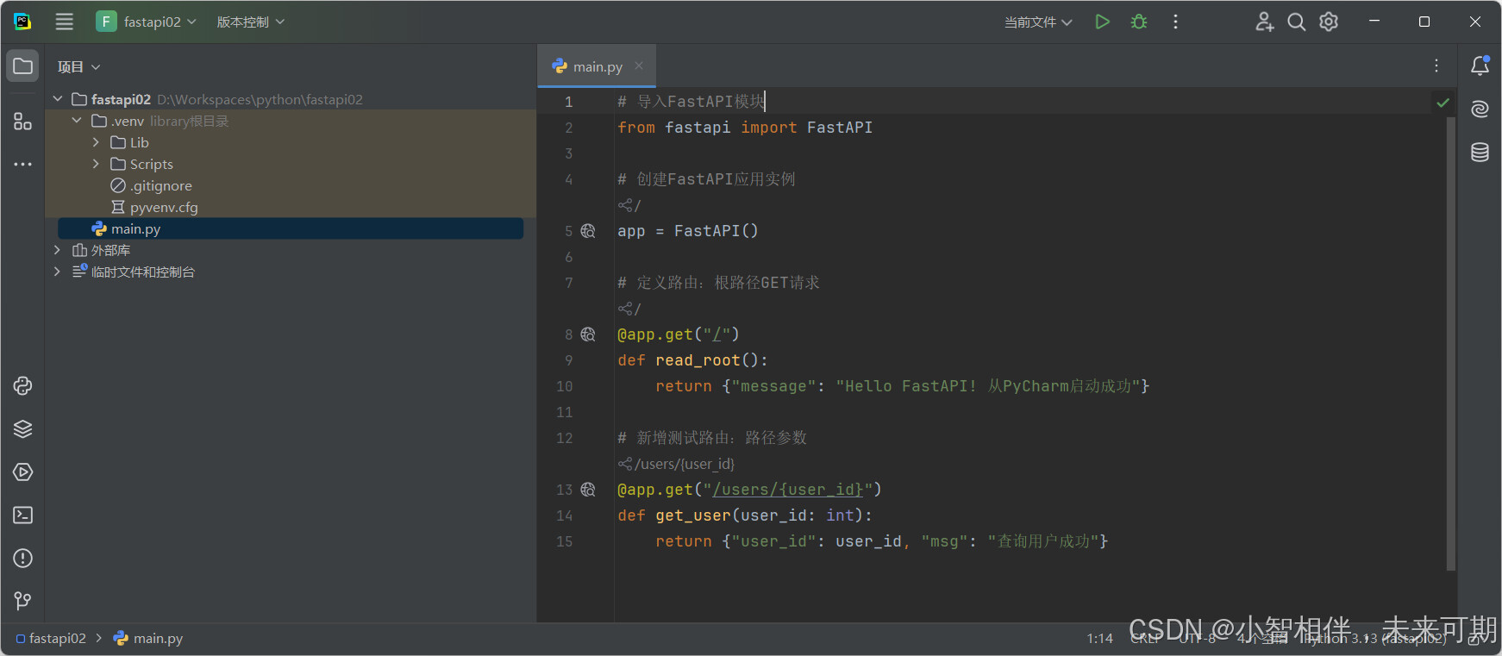Click the 1:14 caret position indicator

click(x=1099, y=638)
